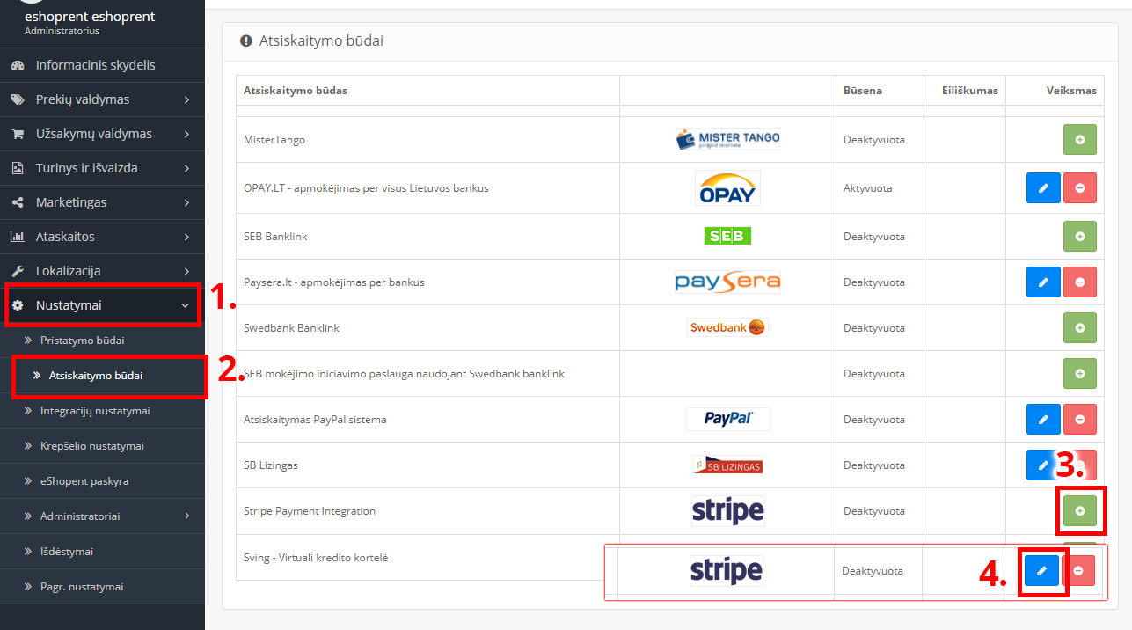Viewport: 1132px width, 630px height.
Task: Delete the PayPal sistema payment method
Action: 1080,419
